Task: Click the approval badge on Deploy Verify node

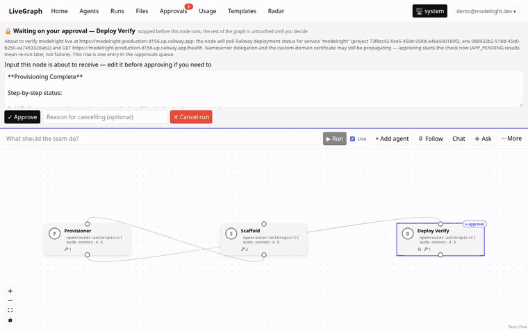Action: tap(475, 224)
